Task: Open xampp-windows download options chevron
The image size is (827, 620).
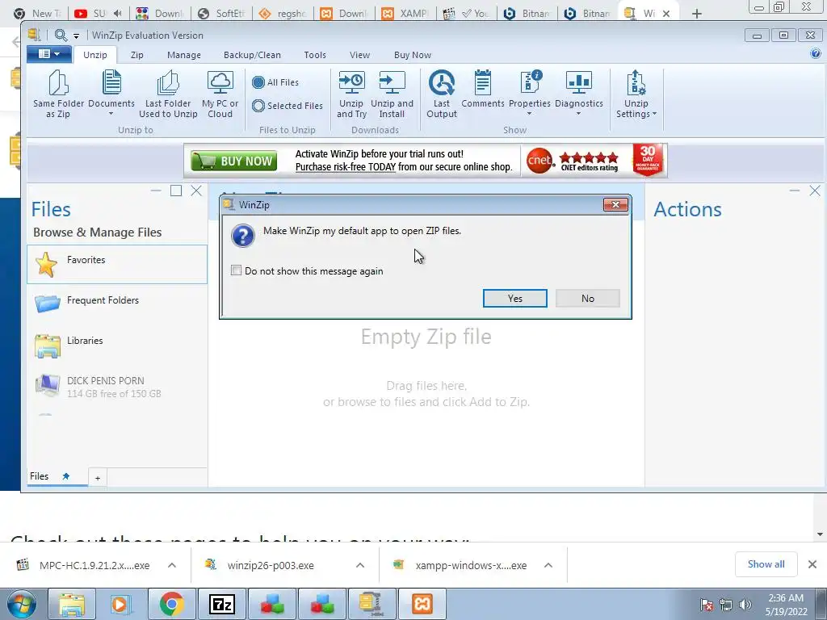Action: [548, 565]
